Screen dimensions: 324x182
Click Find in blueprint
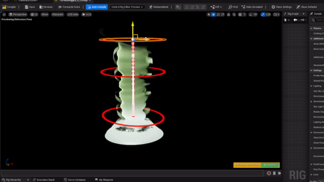(x=233, y=7)
